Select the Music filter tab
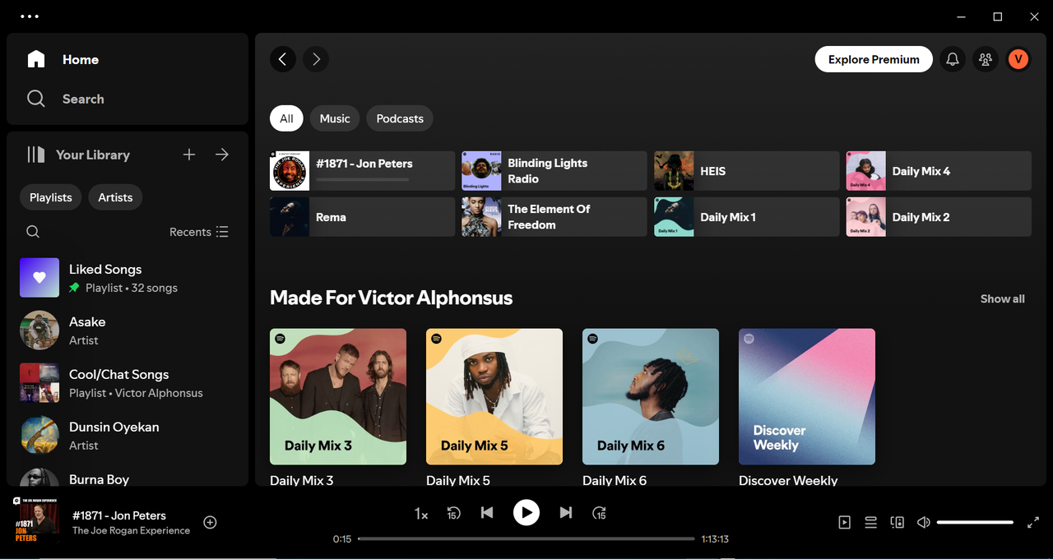This screenshot has height=559, width=1053. point(335,118)
